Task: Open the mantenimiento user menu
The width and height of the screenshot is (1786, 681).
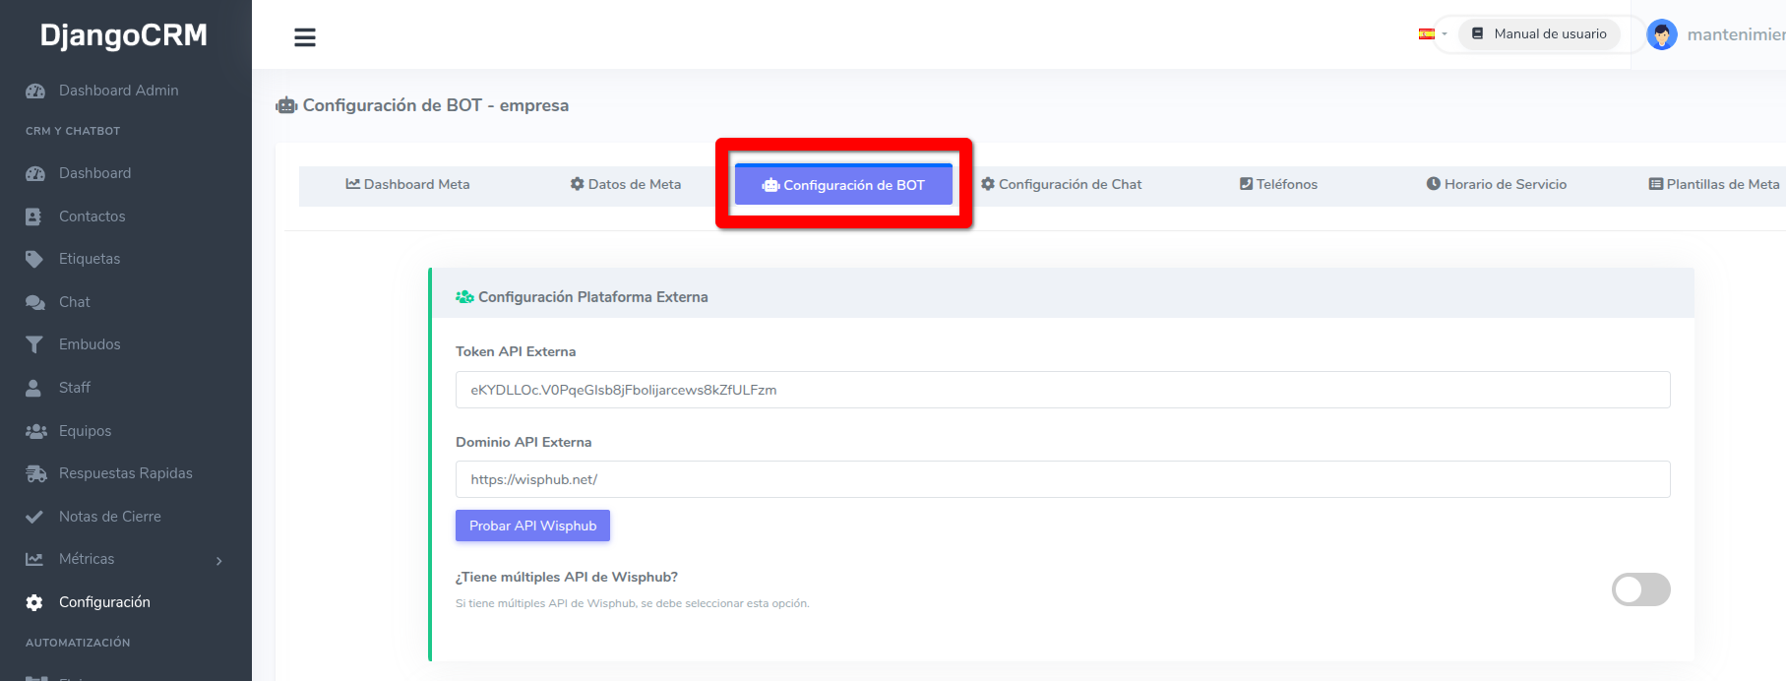Action: click(x=1736, y=34)
